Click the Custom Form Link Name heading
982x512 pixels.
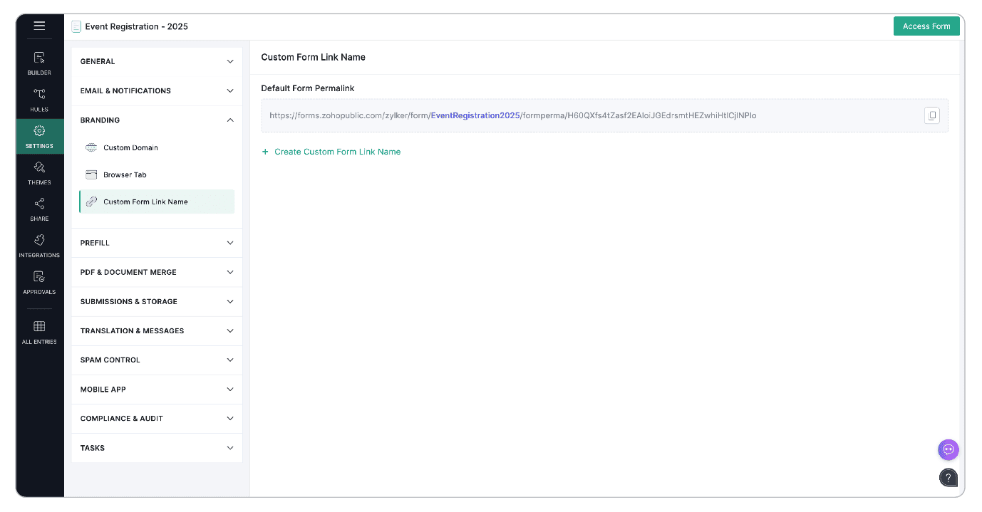tap(314, 57)
